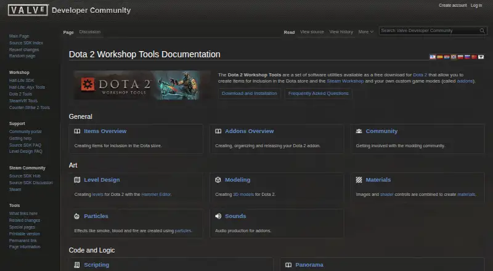Open Community portal sidebar link

25,132
